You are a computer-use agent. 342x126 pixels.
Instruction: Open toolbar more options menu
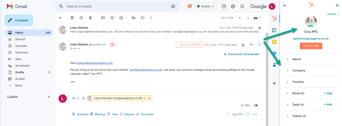[151, 18]
